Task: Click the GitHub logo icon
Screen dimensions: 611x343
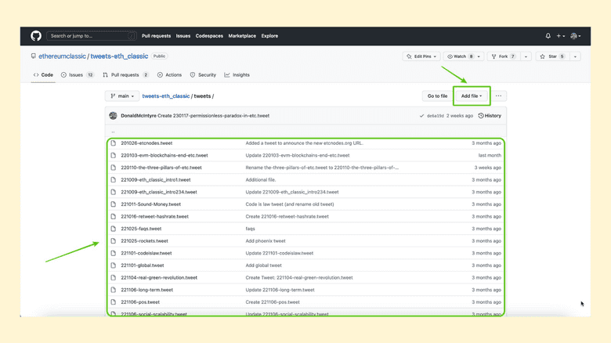Action: [36, 36]
